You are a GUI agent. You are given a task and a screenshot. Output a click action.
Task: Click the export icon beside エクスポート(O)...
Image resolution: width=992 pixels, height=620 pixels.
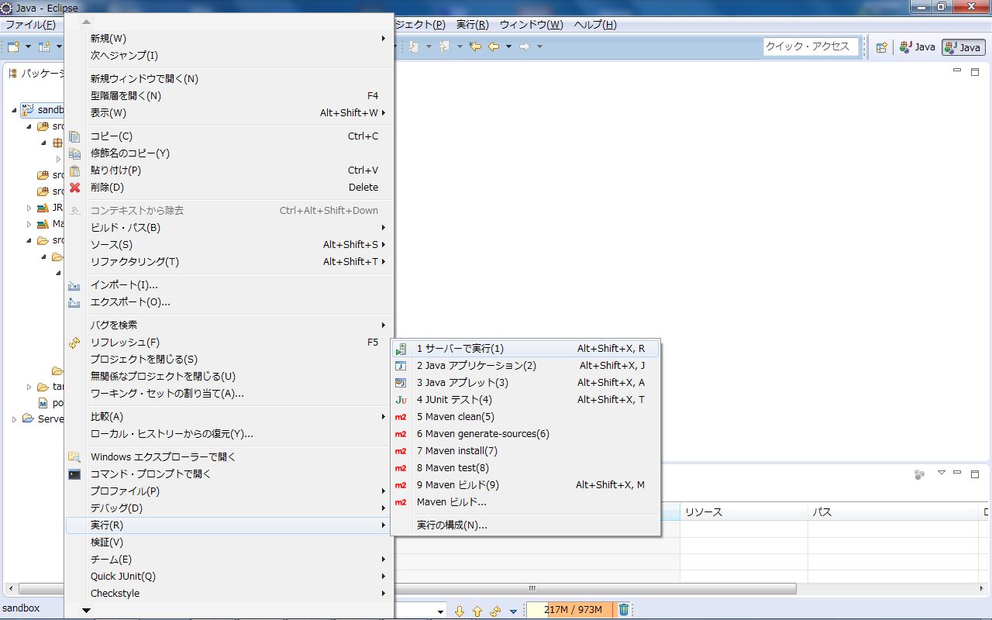(74, 302)
